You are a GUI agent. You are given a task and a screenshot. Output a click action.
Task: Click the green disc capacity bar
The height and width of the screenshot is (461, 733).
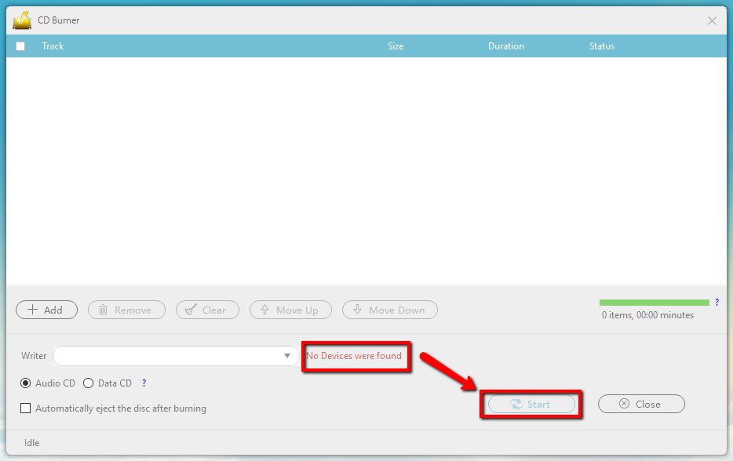654,302
